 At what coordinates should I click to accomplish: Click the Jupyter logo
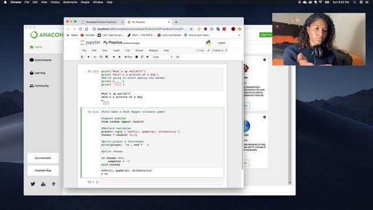[90, 43]
